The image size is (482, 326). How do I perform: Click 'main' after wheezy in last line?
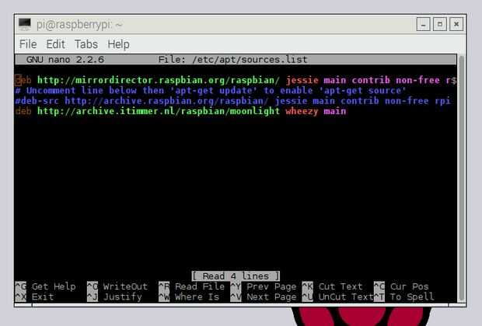[335, 111]
